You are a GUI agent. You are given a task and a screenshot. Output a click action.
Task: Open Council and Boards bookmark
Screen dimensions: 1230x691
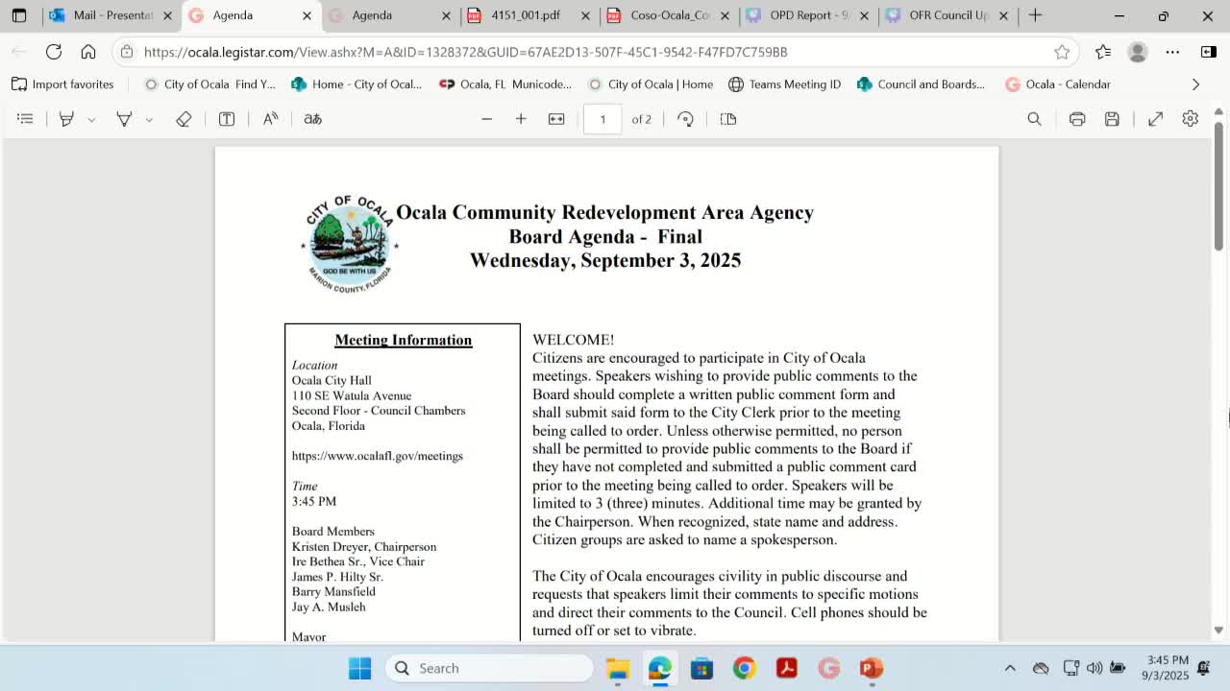tap(921, 84)
